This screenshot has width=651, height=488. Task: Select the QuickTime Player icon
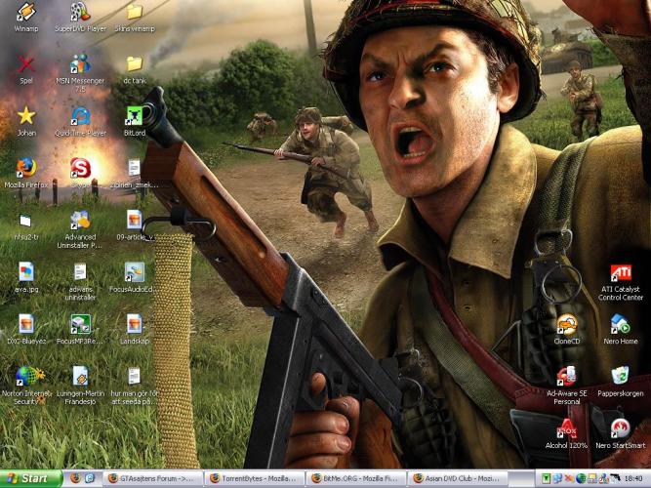(x=80, y=116)
